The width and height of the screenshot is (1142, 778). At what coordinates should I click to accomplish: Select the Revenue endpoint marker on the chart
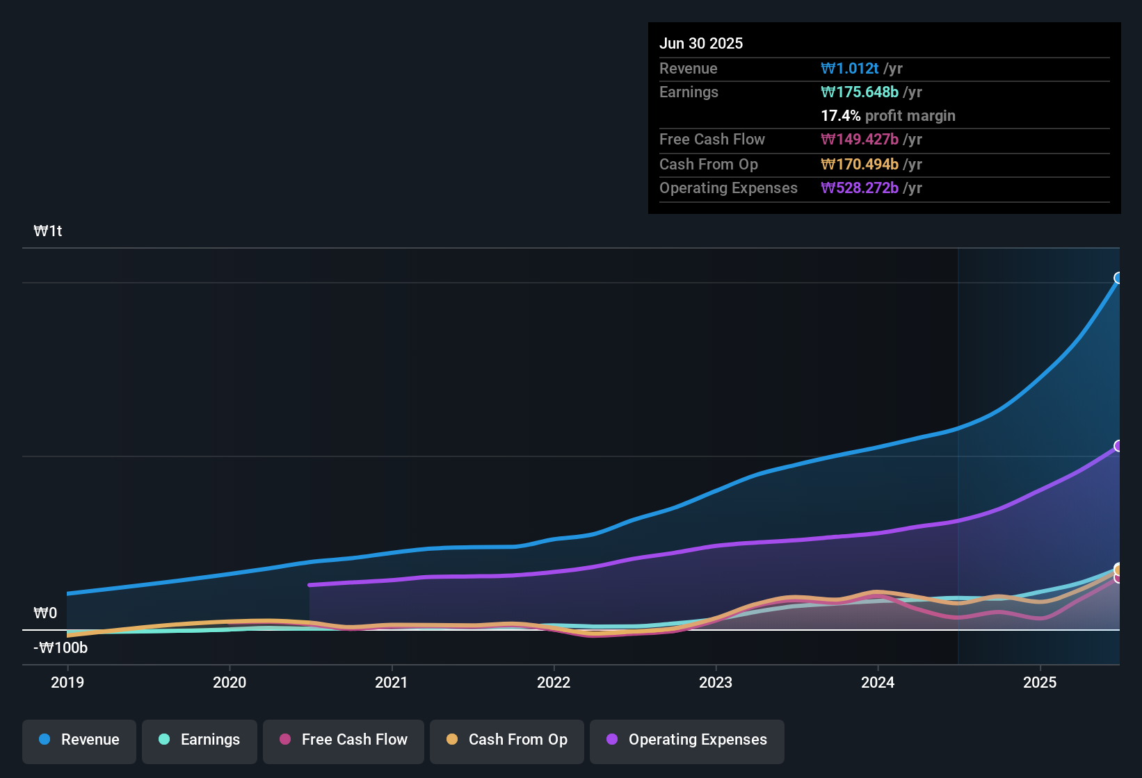(1119, 278)
